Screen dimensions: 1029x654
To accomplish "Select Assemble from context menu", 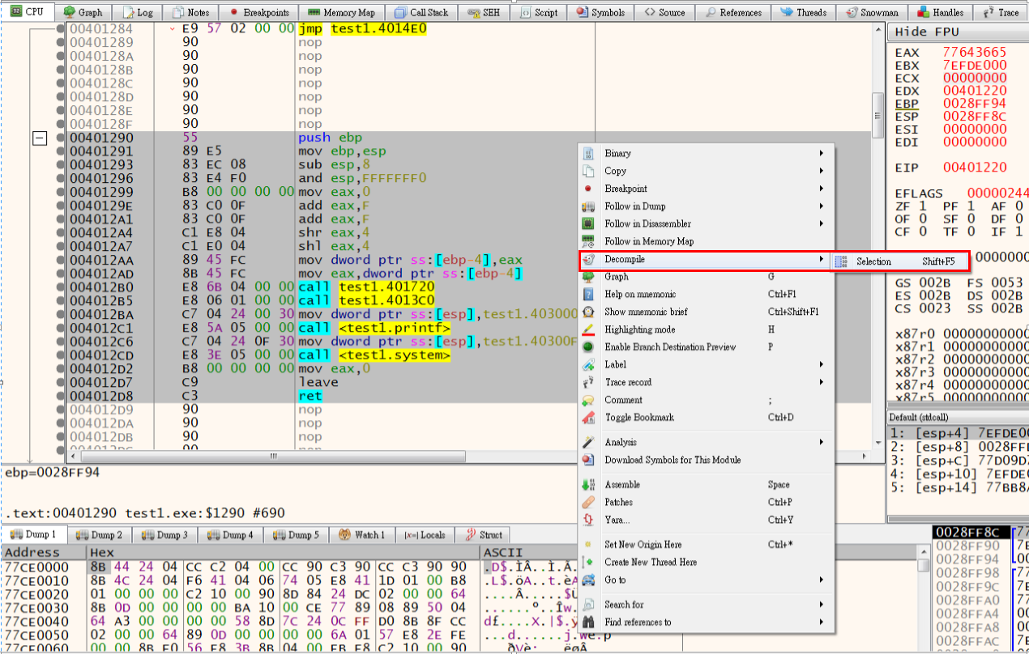I will 706,485.
